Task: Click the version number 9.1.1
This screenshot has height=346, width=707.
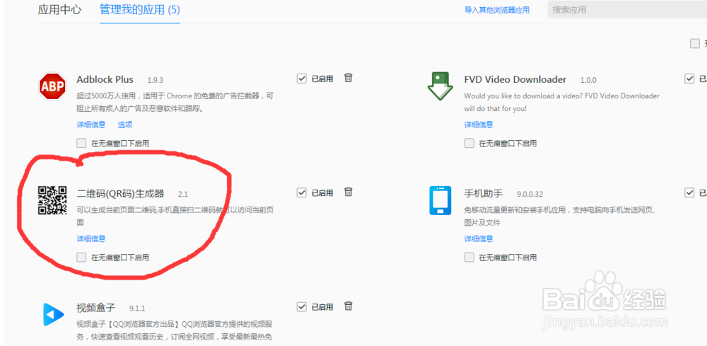Action: (x=137, y=308)
